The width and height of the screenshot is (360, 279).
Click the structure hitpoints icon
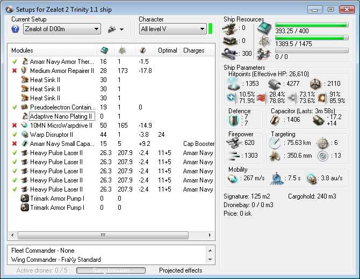click(x=315, y=84)
